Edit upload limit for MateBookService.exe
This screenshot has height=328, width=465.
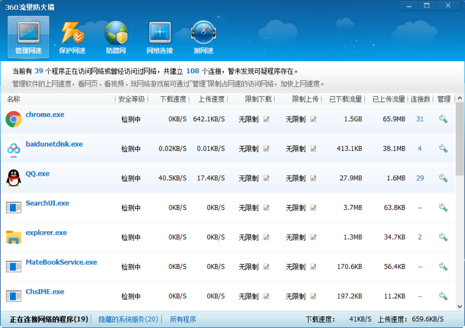(x=313, y=266)
